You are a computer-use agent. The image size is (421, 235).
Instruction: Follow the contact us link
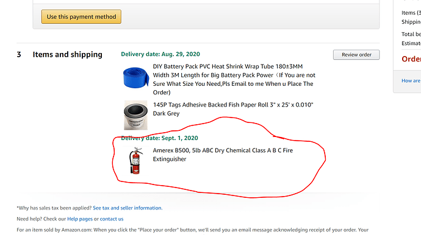click(x=112, y=219)
